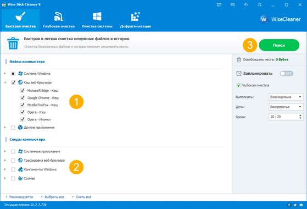Open the День weekday dropdown

point(286,107)
